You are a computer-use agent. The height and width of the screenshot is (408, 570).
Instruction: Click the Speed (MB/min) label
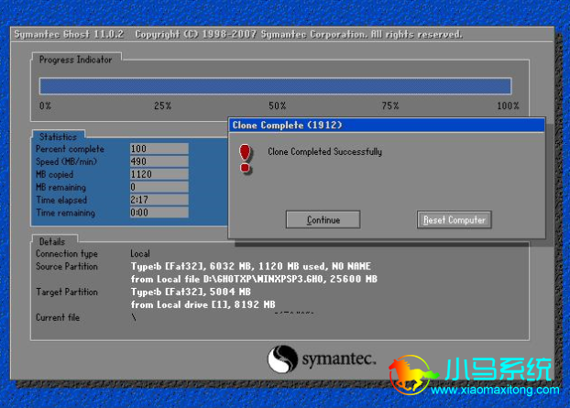pyautogui.click(x=66, y=161)
